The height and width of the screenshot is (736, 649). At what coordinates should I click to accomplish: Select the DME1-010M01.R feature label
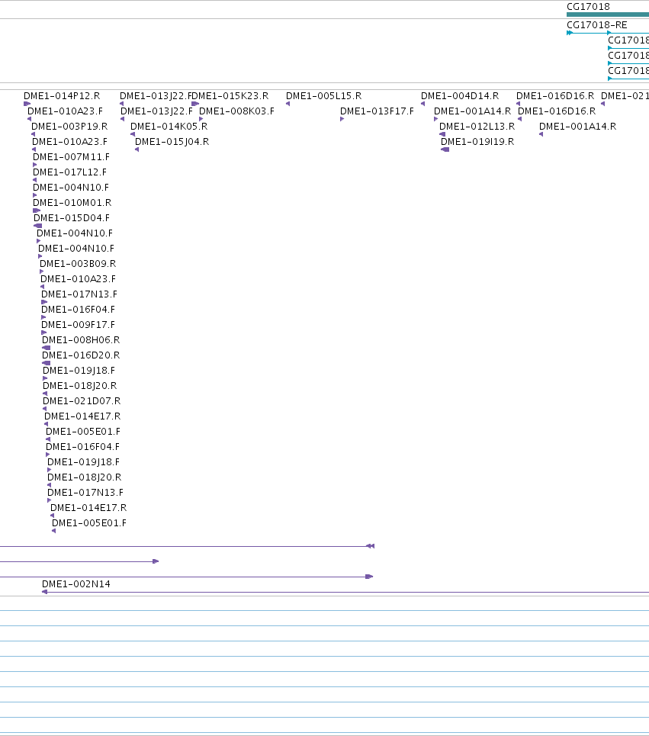(72, 203)
